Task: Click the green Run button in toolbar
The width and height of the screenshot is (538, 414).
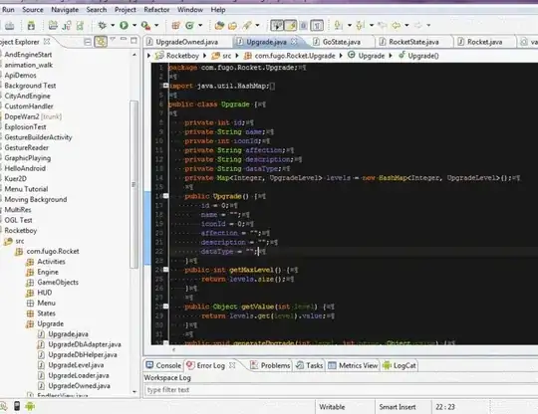Action: [124, 25]
